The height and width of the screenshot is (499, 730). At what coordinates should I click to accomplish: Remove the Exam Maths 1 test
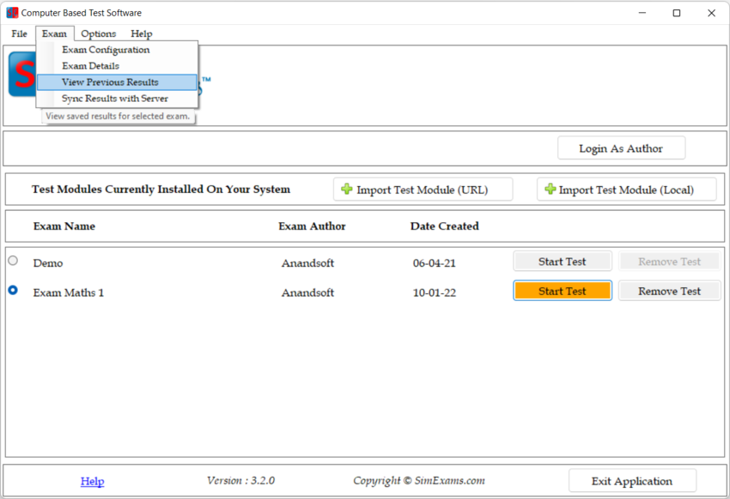669,292
